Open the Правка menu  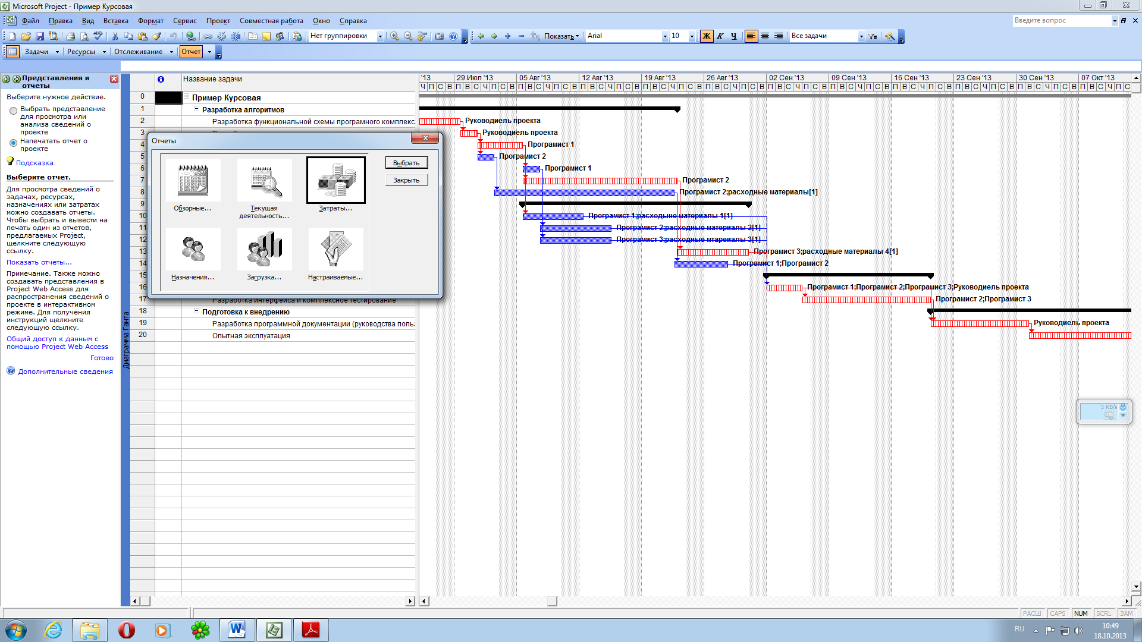click(61, 21)
